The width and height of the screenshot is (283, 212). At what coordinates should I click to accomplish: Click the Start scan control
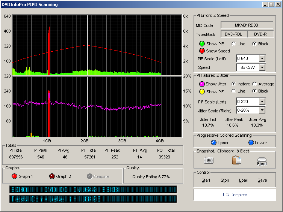(206, 180)
